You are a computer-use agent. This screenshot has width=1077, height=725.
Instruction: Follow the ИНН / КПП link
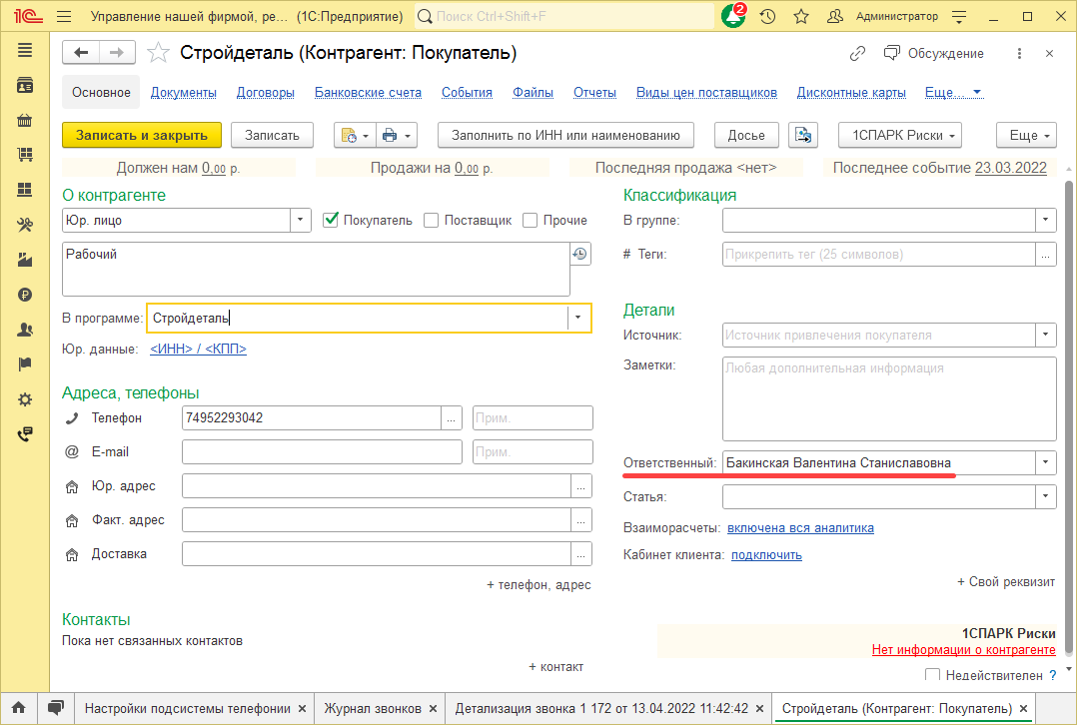[x=198, y=350]
